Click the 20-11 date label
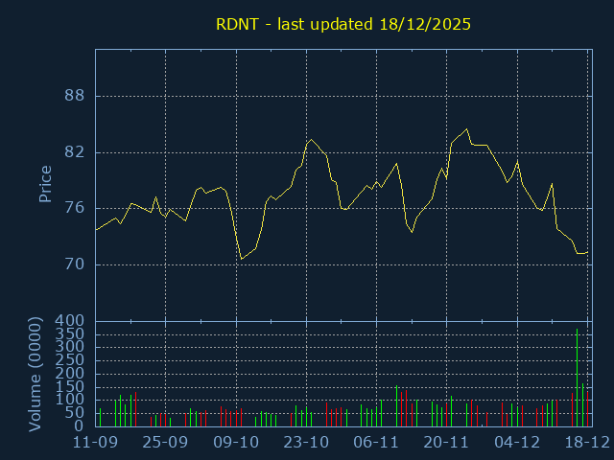The image size is (614, 460). coord(447,443)
